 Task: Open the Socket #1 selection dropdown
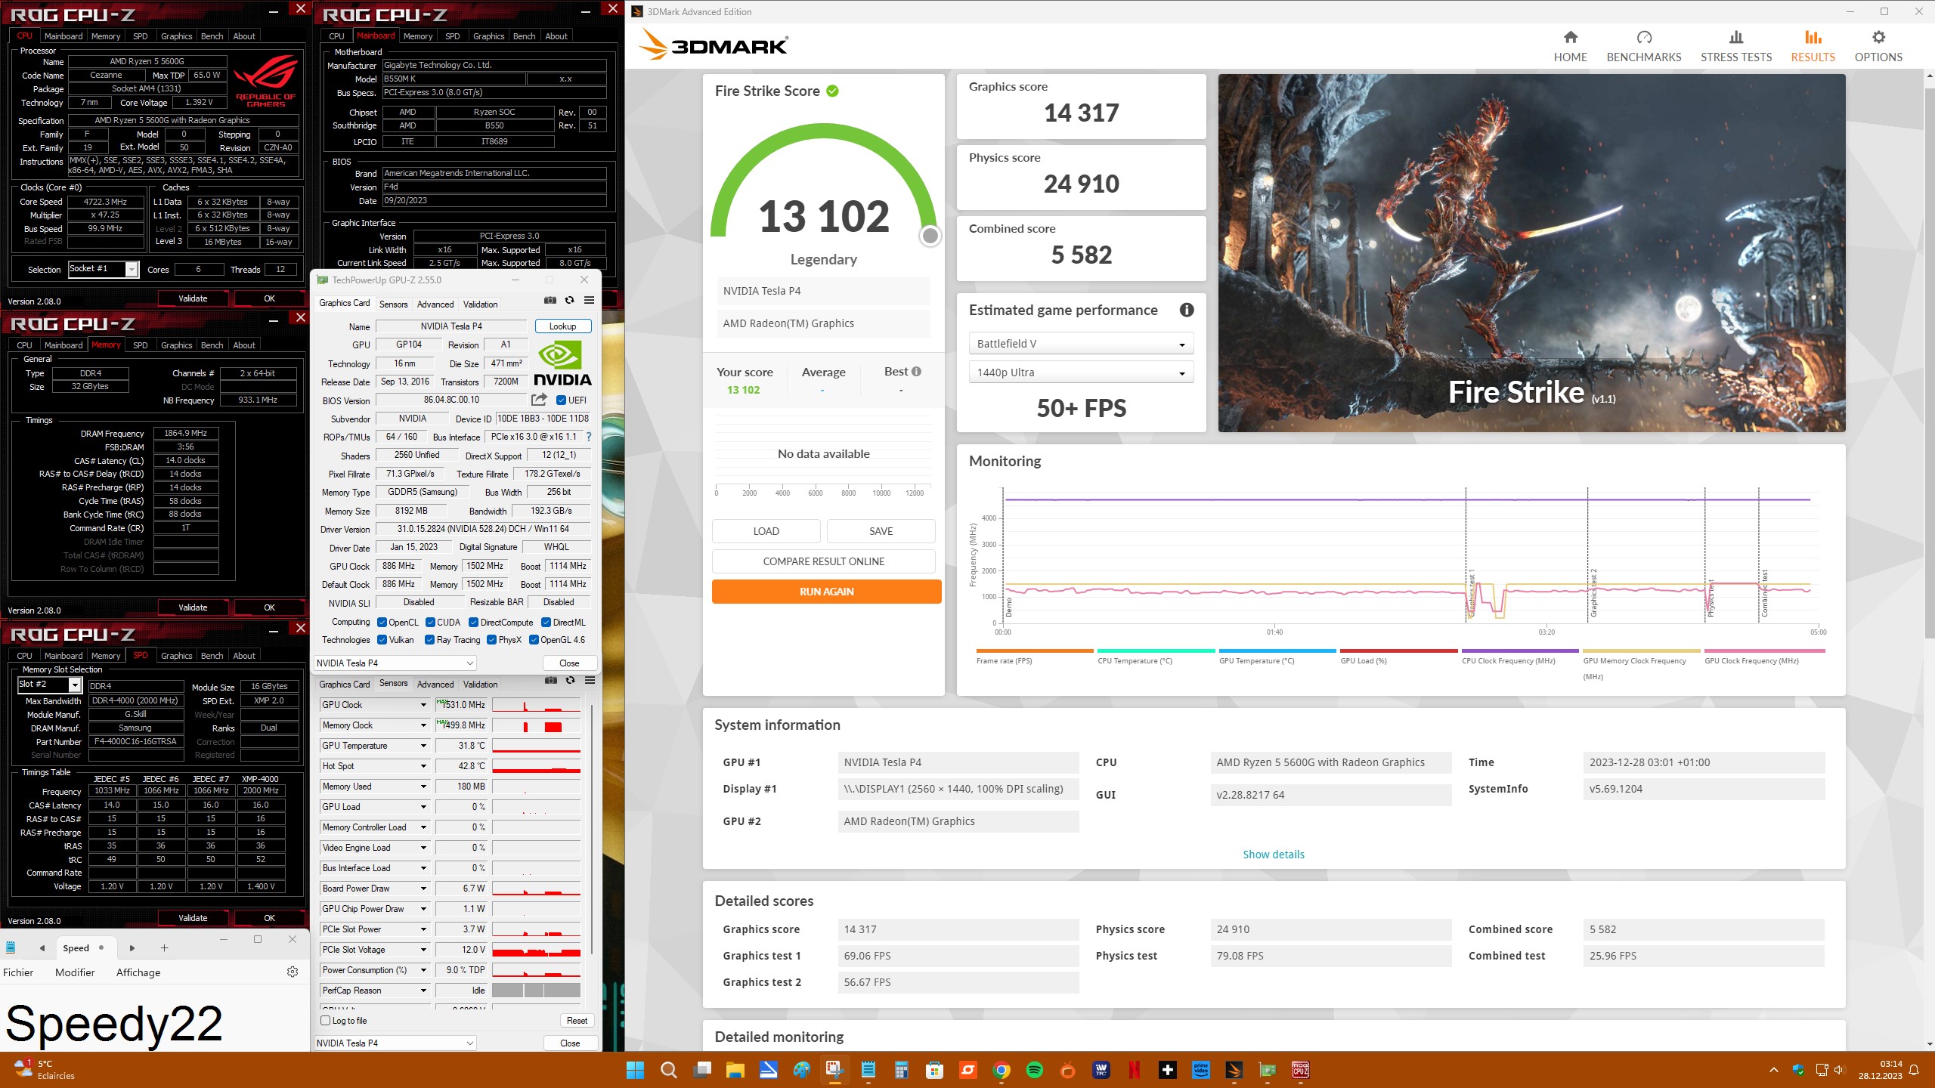point(103,269)
